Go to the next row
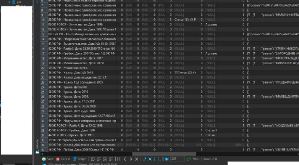 pyautogui.click(x=131, y=159)
